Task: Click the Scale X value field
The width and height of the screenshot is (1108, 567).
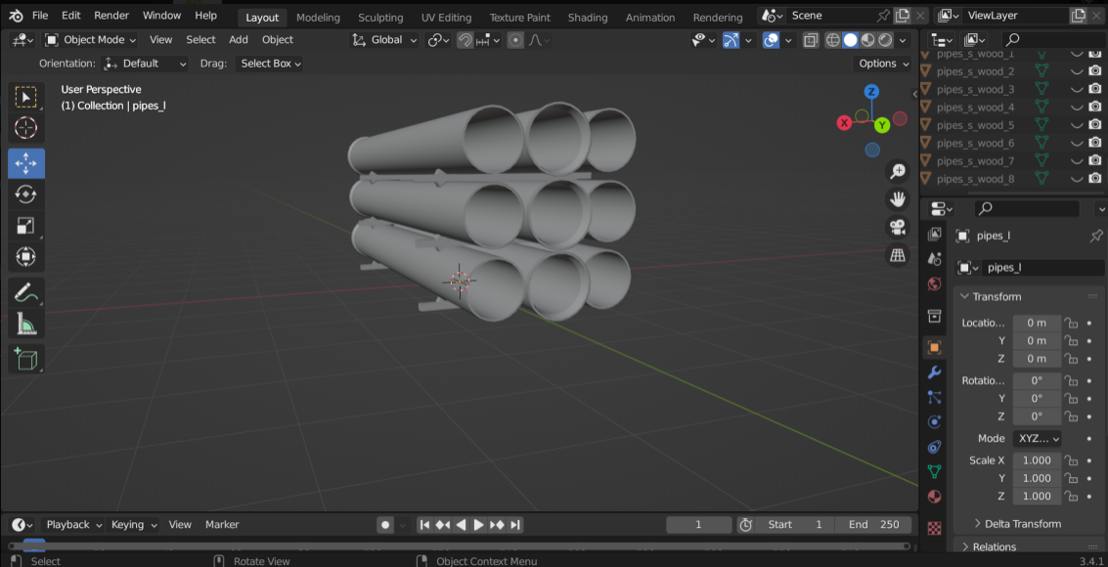Action: point(1036,460)
